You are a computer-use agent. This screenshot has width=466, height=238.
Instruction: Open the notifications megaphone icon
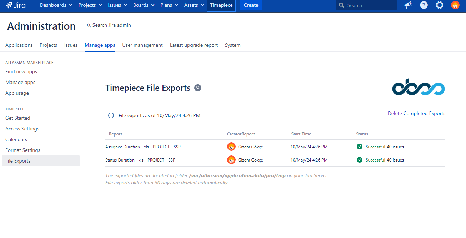(x=408, y=5)
